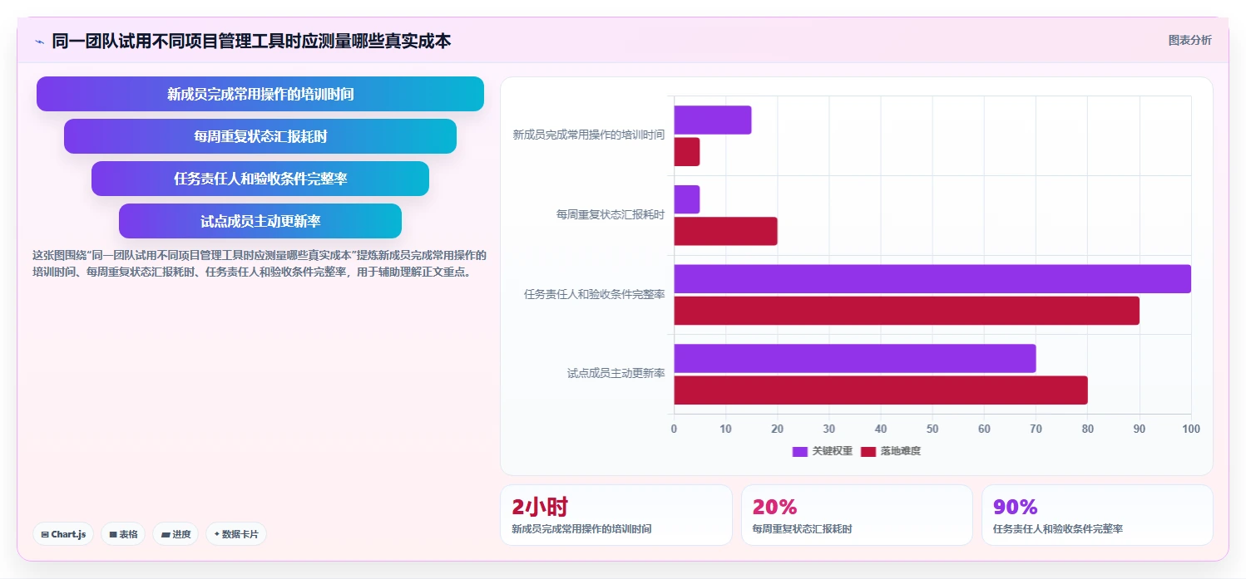Click red bar for 试点成员主动更新率
Image resolution: width=1246 pixels, height=579 pixels.
pos(881,390)
